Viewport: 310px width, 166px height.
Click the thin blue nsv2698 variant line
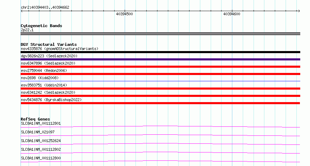pyautogui.click(x=160, y=81)
